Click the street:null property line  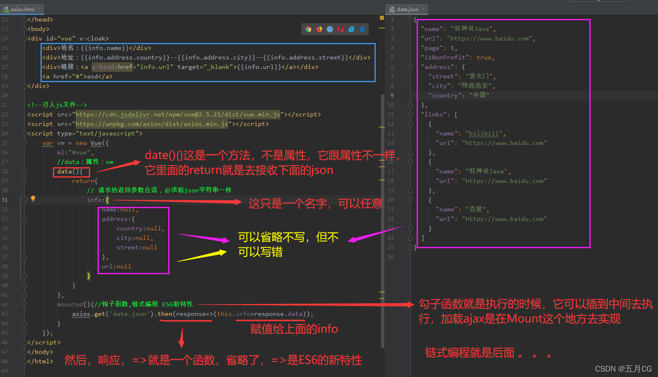coord(137,247)
